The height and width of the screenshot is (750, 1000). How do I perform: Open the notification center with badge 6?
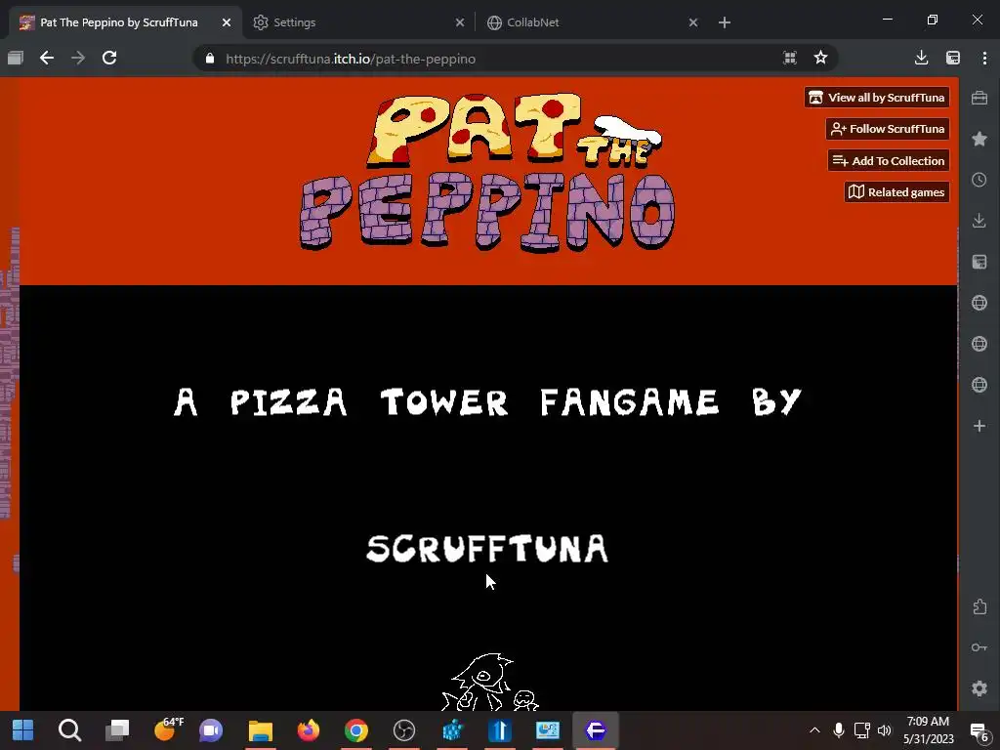979,731
